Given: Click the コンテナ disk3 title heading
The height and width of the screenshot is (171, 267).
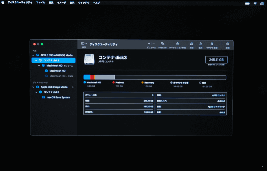Looking at the screenshot, I should pyautogui.click(x=112, y=57).
